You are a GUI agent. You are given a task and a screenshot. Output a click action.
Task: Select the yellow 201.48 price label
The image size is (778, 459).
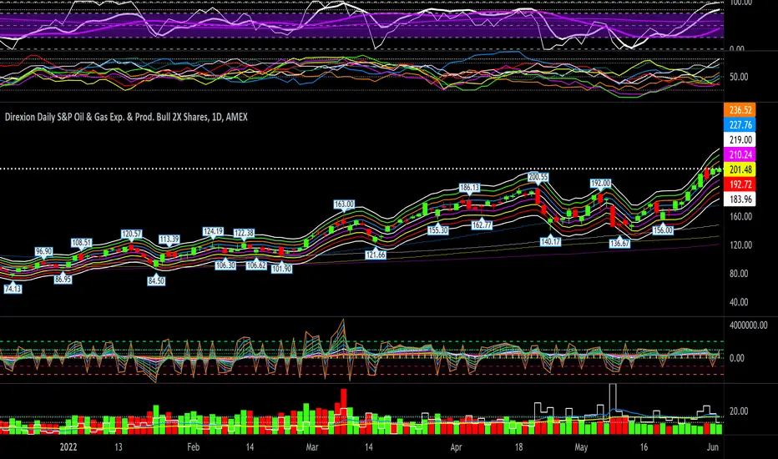pyautogui.click(x=740, y=169)
